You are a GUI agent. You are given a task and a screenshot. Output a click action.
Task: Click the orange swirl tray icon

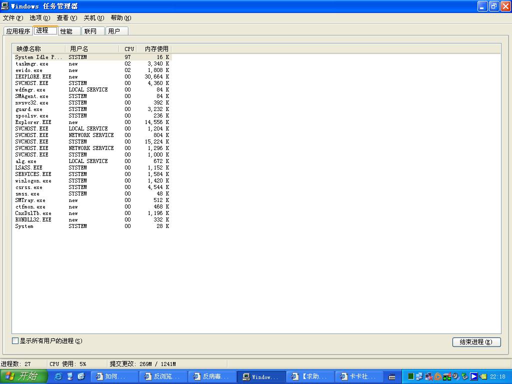pos(438,376)
